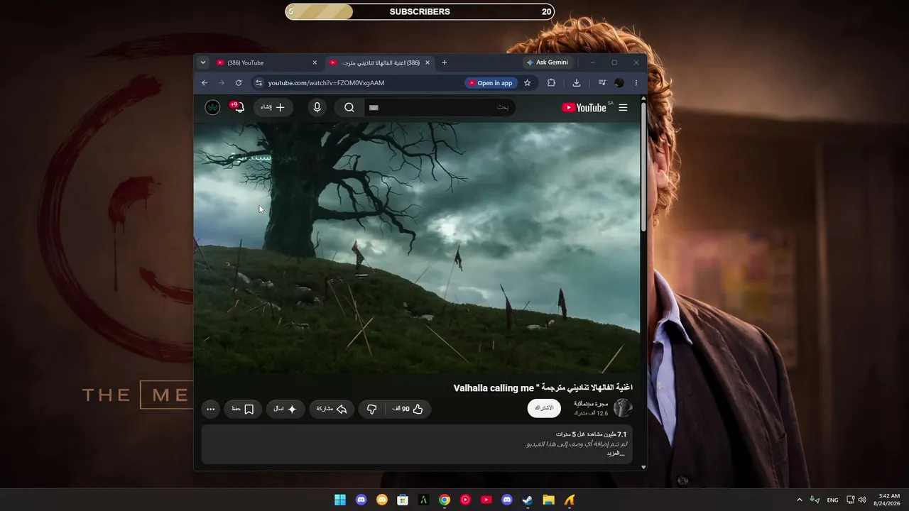Viewport: 909px width, 511px height.
Task: Open Google Chrome from the taskbar
Action: coord(445,500)
